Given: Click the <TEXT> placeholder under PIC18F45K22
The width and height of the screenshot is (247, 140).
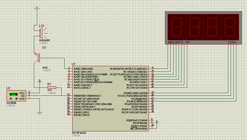Looking at the screenshot, I should (76, 136).
